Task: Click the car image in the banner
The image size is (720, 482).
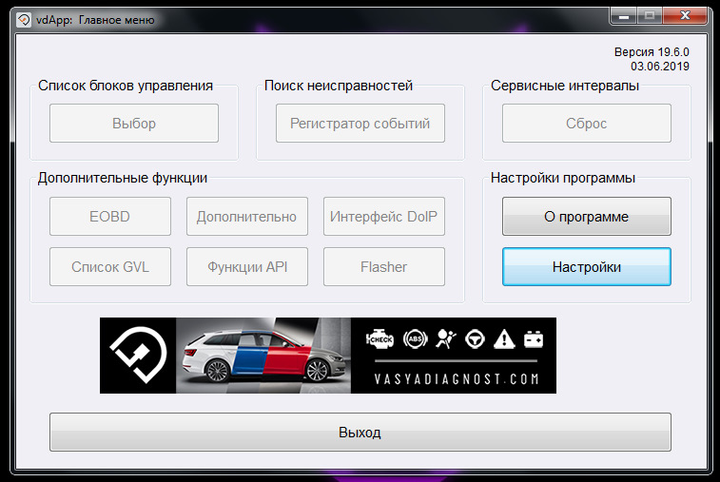Action: coord(263,356)
